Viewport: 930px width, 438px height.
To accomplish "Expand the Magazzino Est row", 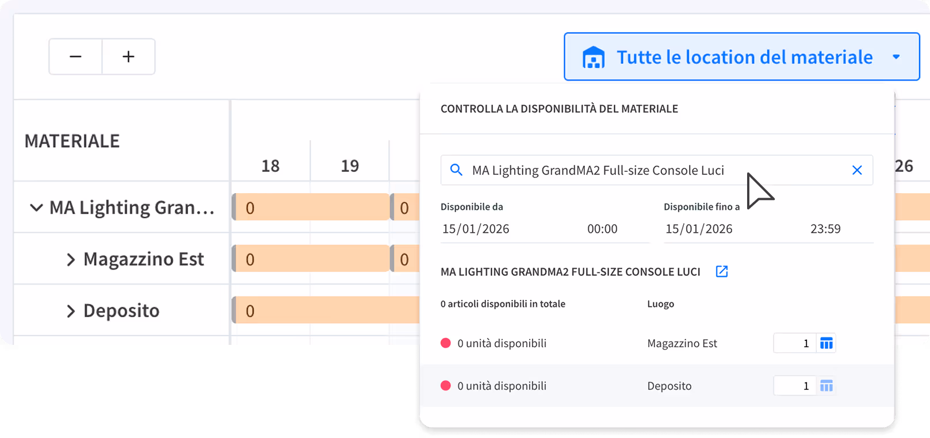I will tap(71, 259).
